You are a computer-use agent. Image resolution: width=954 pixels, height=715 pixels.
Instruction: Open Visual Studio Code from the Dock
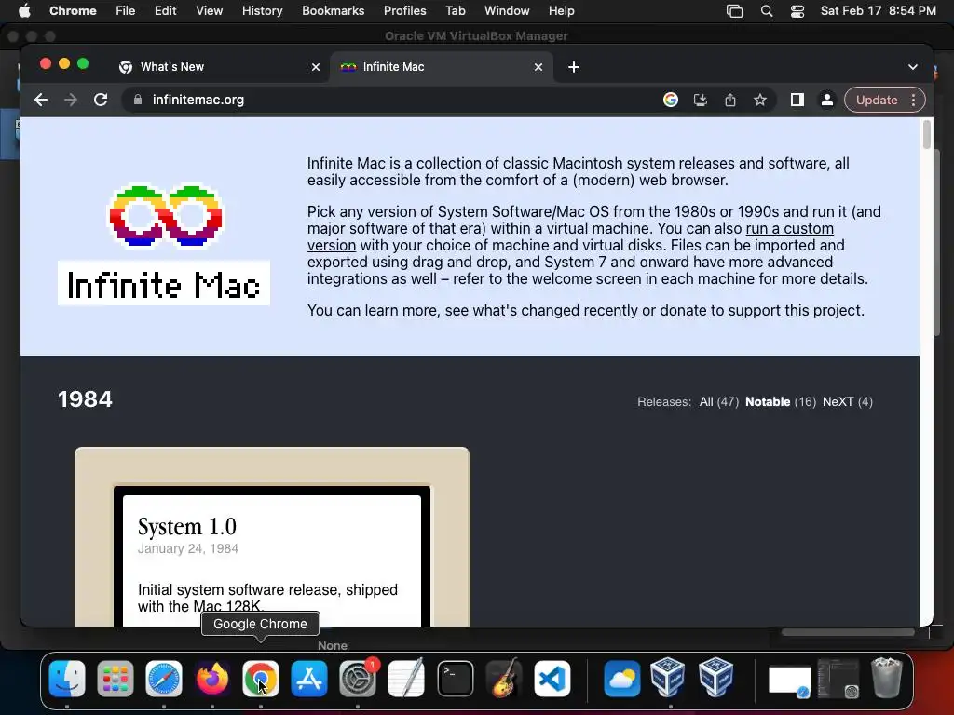pyautogui.click(x=552, y=679)
